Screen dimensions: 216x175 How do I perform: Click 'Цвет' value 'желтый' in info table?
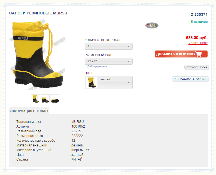pyautogui.click(x=77, y=155)
